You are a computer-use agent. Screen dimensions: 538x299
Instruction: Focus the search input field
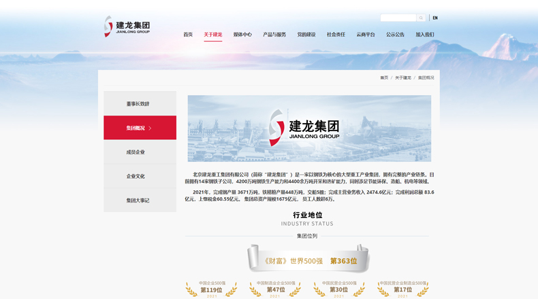click(x=398, y=18)
